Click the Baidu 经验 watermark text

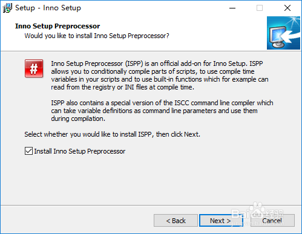coord(258,214)
